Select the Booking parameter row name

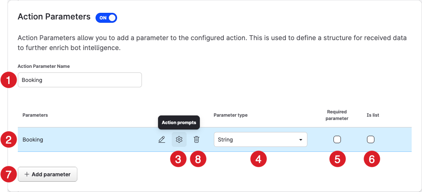pos(33,140)
